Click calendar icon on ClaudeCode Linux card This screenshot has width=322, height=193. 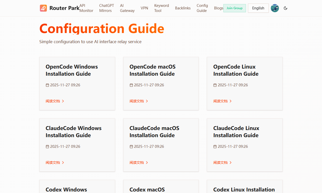click(x=215, y=147)
